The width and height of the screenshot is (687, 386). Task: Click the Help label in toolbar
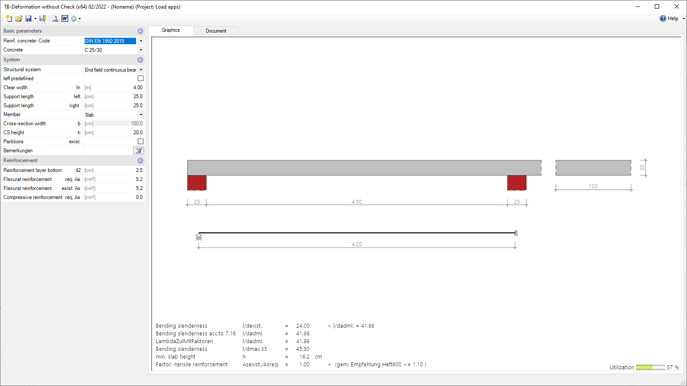point(673,18)
